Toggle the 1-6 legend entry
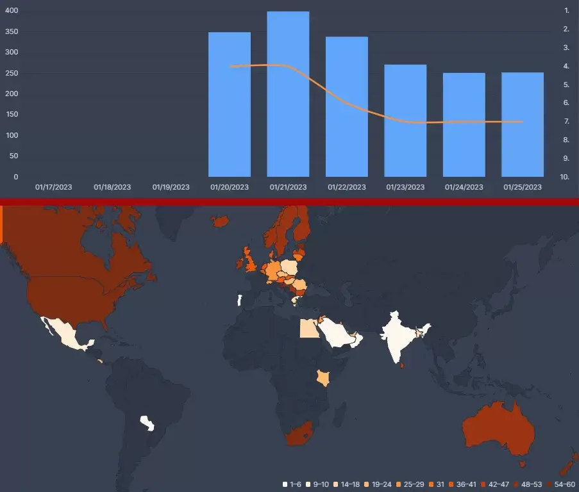Screen dimensions: 579x492 [292, 484]
